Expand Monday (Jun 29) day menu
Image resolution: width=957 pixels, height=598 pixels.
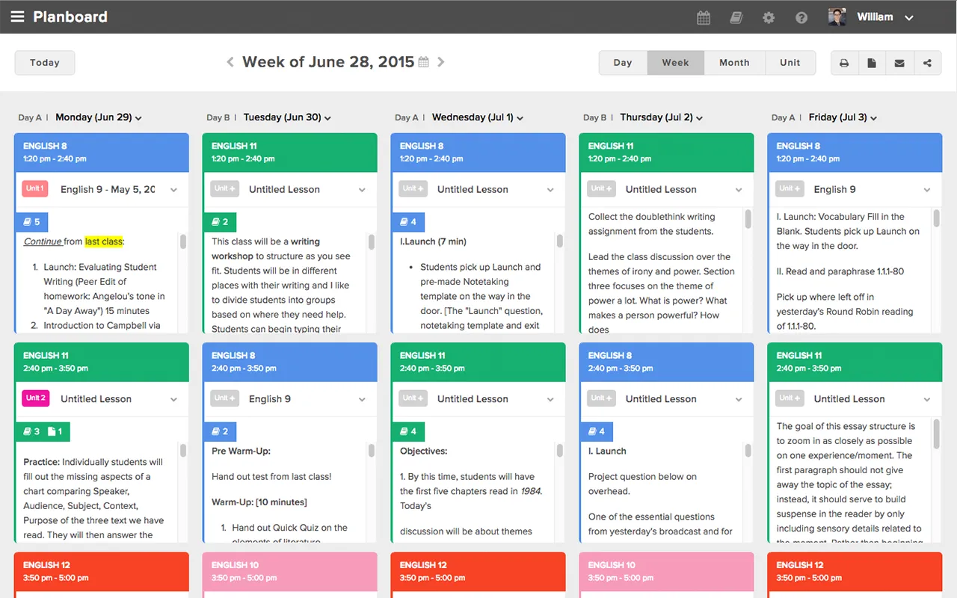pyautogui.click(x=139, y=118)
